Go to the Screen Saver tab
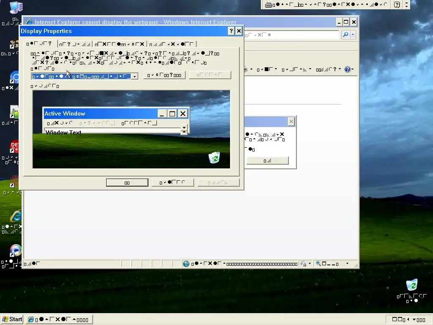The width and height of the screenshot is (433, 325). [x=119, y=44]
